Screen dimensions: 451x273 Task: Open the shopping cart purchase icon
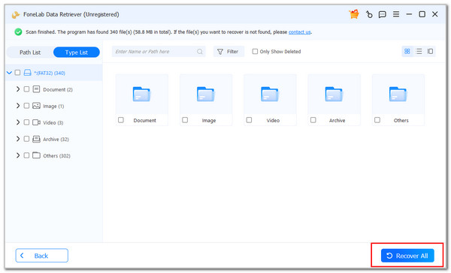coord(354,14)
